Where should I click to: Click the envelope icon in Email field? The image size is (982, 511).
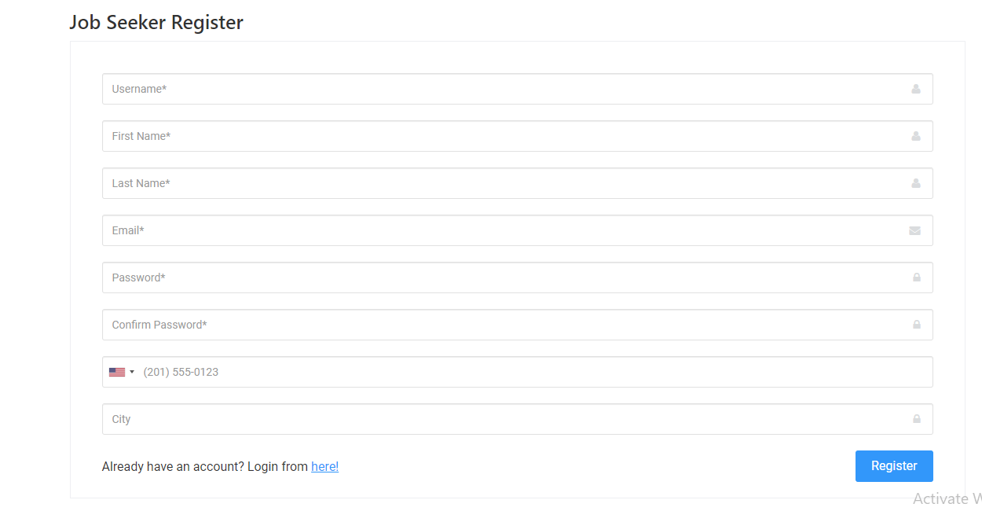click(x=915, y=230)
